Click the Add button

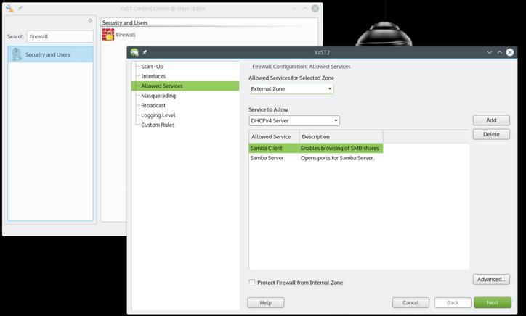pyautogui.click(x=491, y=120)
